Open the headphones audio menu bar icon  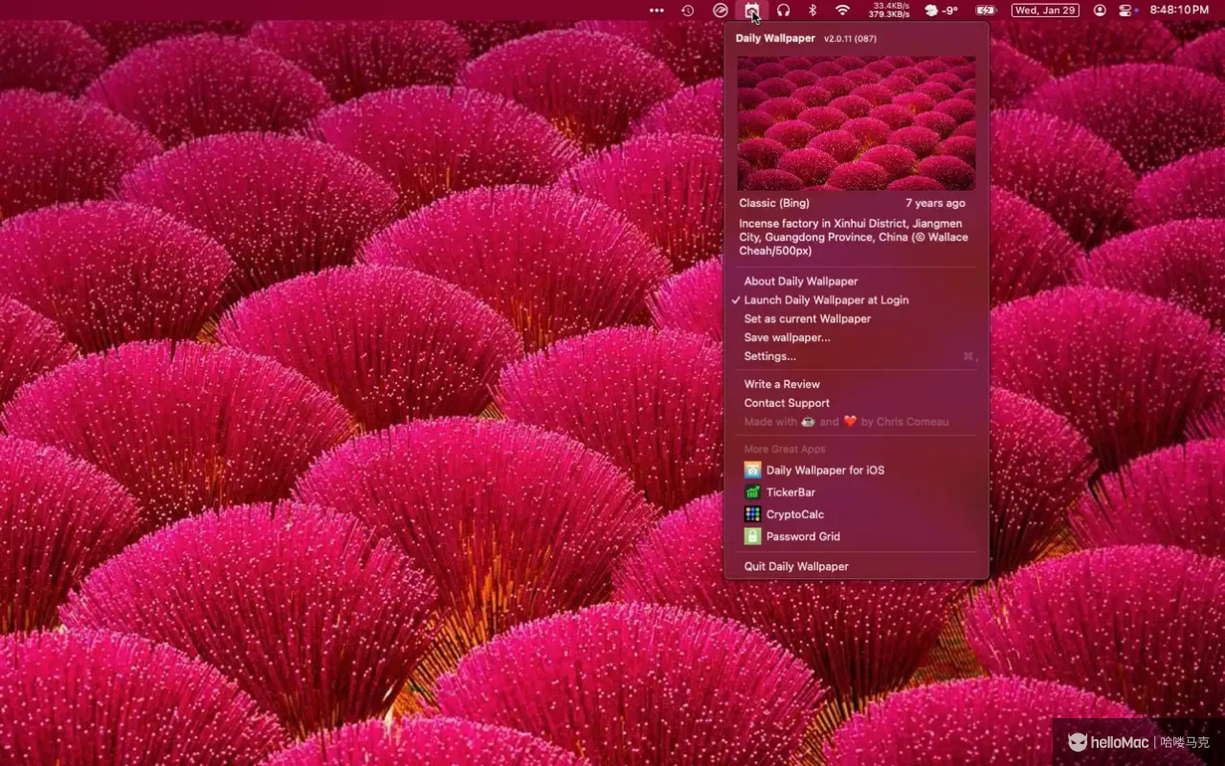783,11
